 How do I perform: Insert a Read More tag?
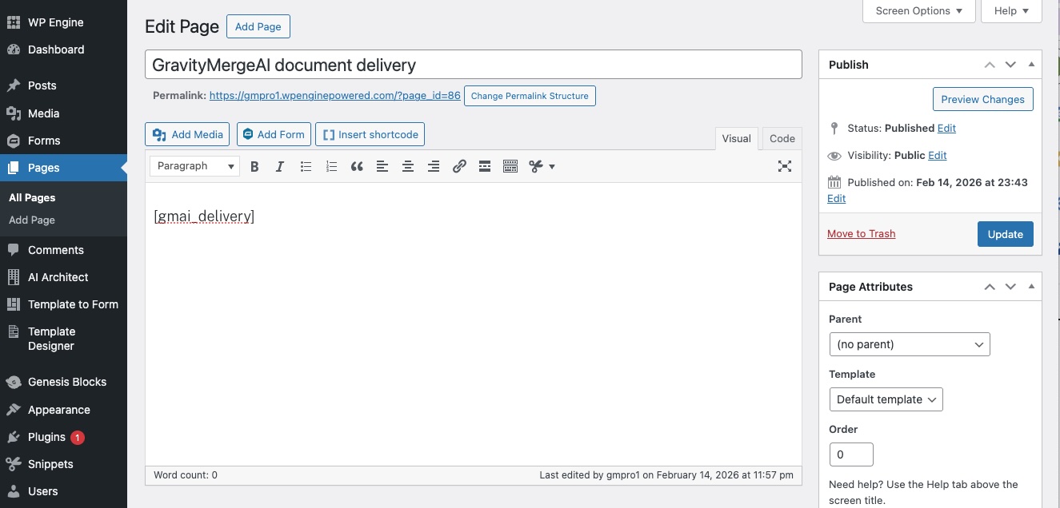[485, 167]
